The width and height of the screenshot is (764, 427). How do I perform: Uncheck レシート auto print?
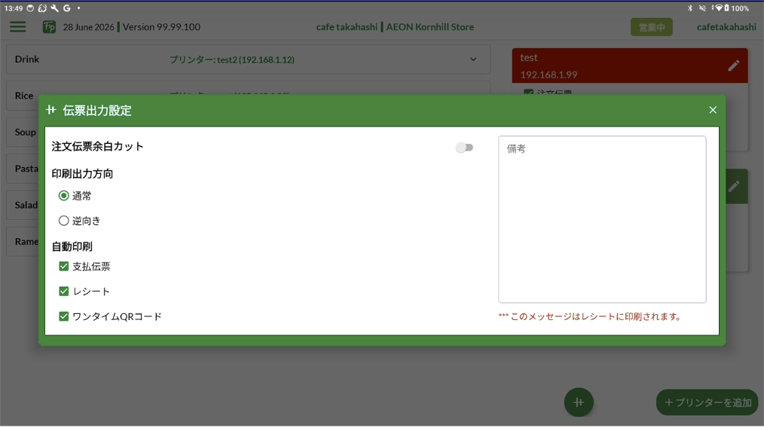point(64,291)
